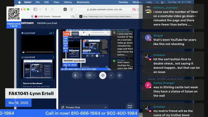Click hillman_avenger's chat avatar

click(x=148, y=10)
